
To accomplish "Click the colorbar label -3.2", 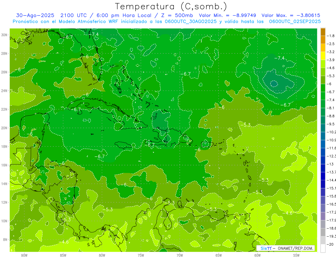I will point(331,52).
